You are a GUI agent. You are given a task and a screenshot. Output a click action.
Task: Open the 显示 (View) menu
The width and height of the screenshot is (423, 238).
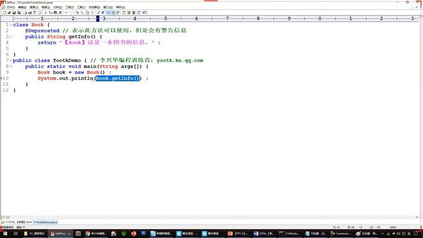click(x=34, y=7)
